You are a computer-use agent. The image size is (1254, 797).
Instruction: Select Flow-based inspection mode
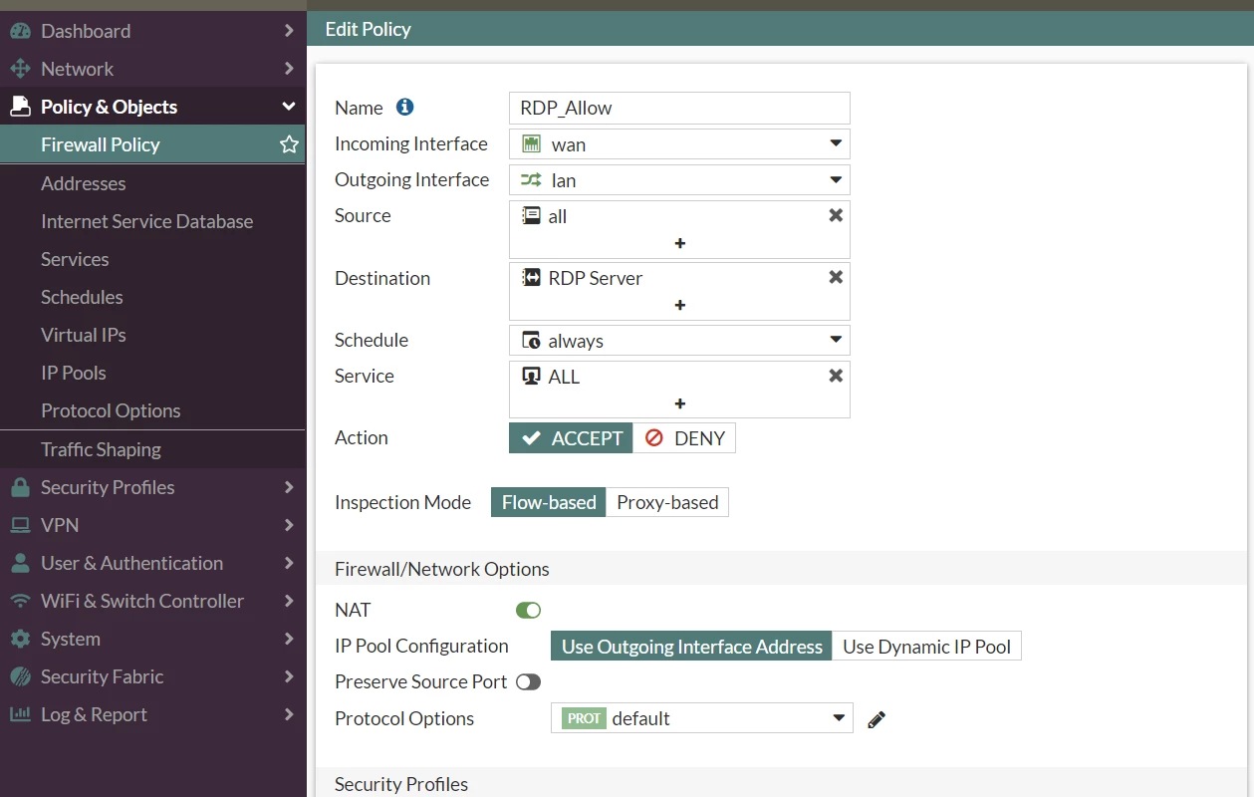click(x=549, y=502)
